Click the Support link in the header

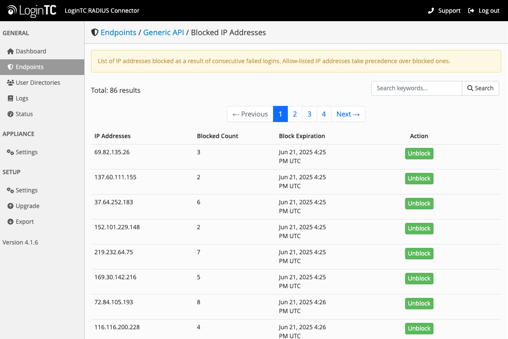click(444, 11)
